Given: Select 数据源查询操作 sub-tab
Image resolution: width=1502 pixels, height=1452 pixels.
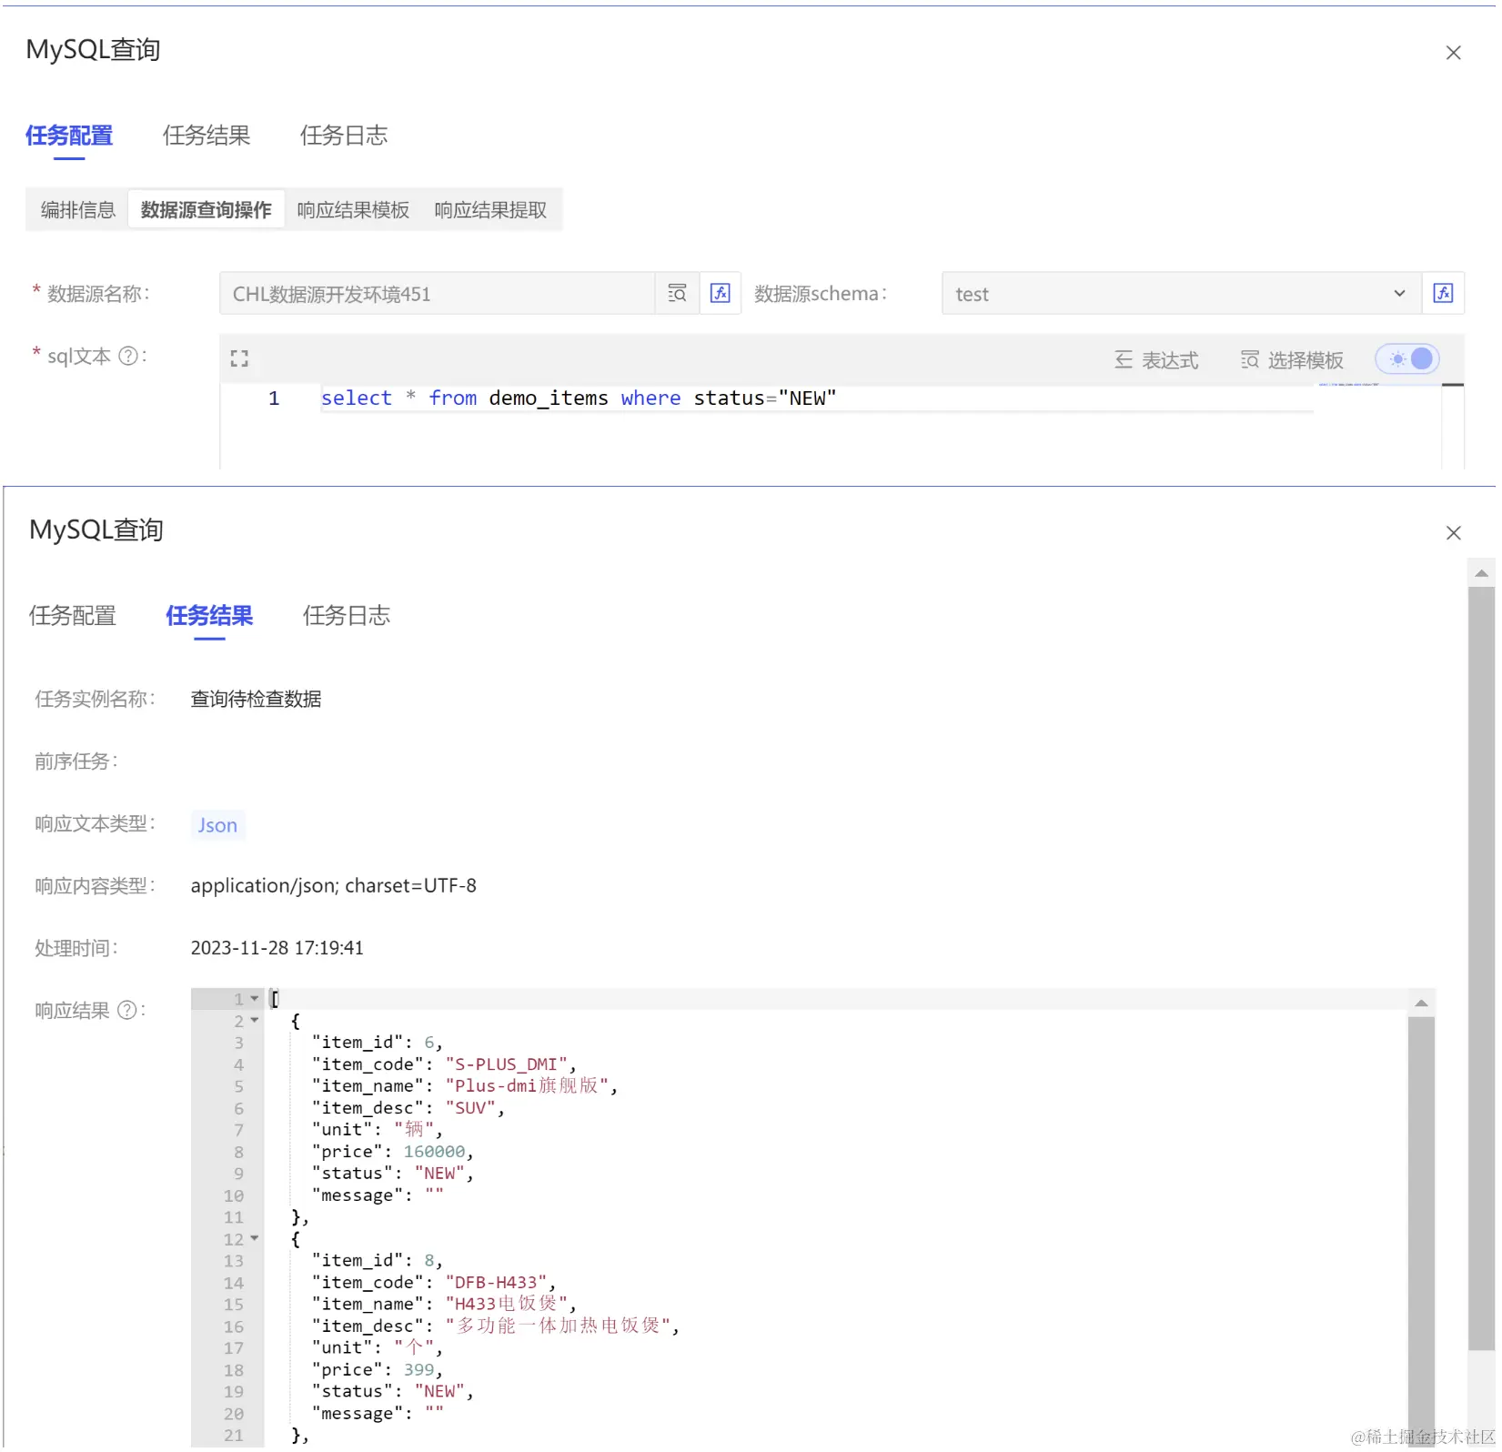Looking at the screenshot, I should tap(207, 210).
